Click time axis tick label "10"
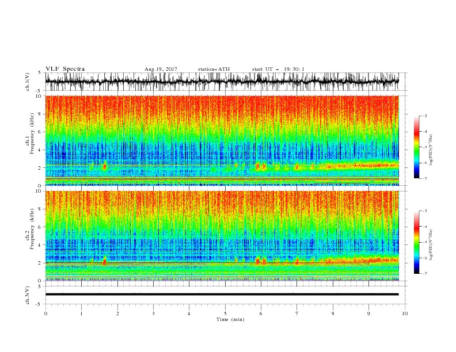This screenshot has width=456, height=352. tap(405, 313)
